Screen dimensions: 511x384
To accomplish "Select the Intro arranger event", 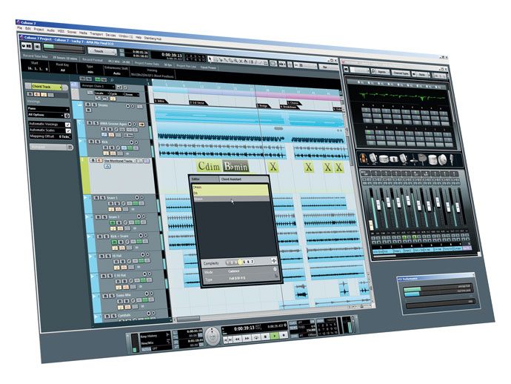I will click(161, 101).
